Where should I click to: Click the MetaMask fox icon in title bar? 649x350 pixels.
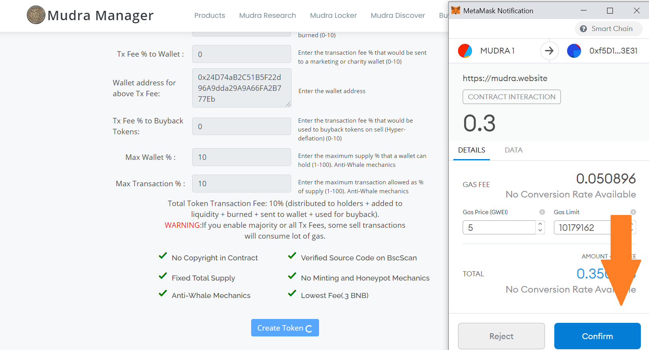pos(456,10)
